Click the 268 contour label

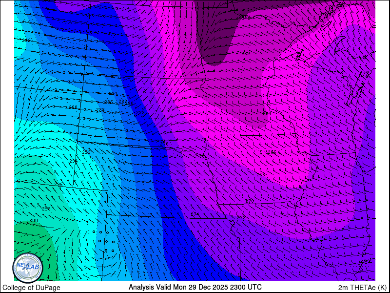[x=261, y=175]
